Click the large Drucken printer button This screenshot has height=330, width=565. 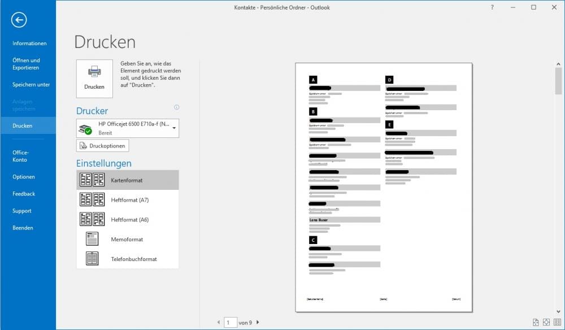click(94, 79)
